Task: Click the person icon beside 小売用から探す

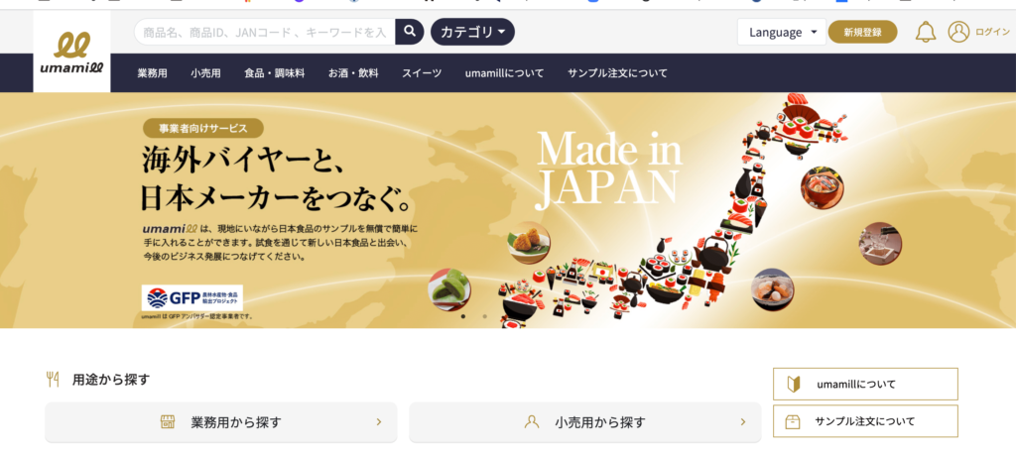Action: pyautogui.click(x=532, y=422)
